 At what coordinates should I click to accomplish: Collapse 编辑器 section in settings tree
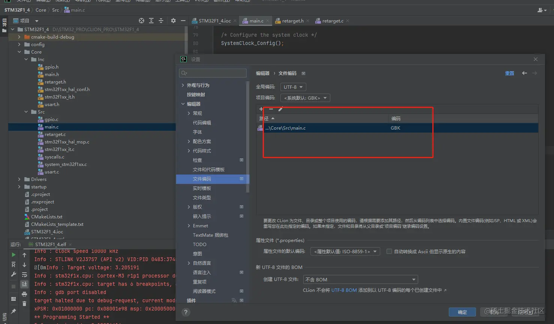click(183, 104)
